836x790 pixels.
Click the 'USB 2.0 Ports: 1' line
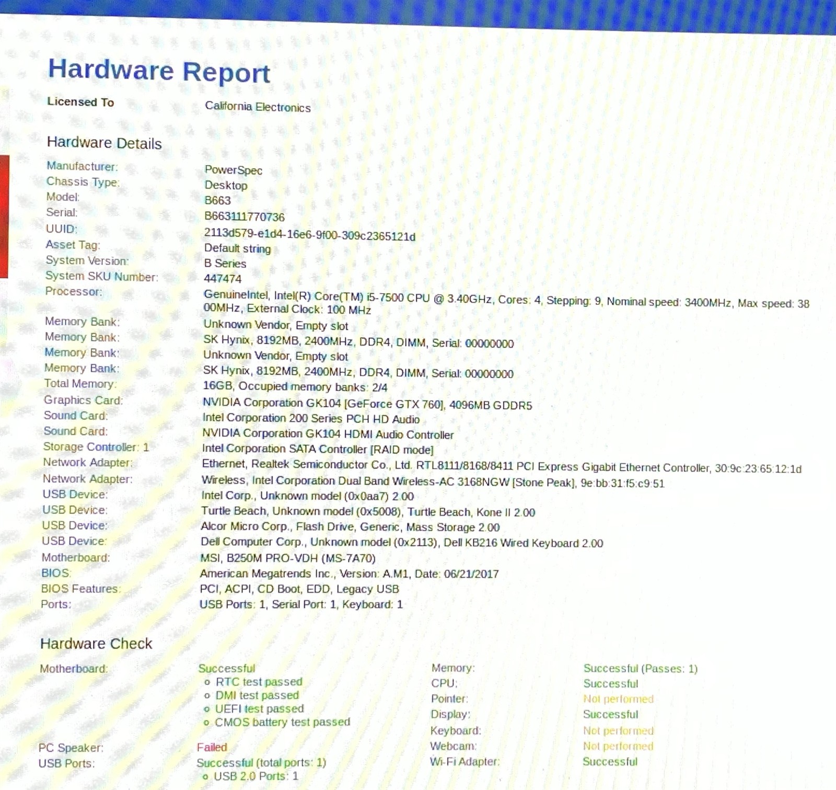[x=256, y=776]
